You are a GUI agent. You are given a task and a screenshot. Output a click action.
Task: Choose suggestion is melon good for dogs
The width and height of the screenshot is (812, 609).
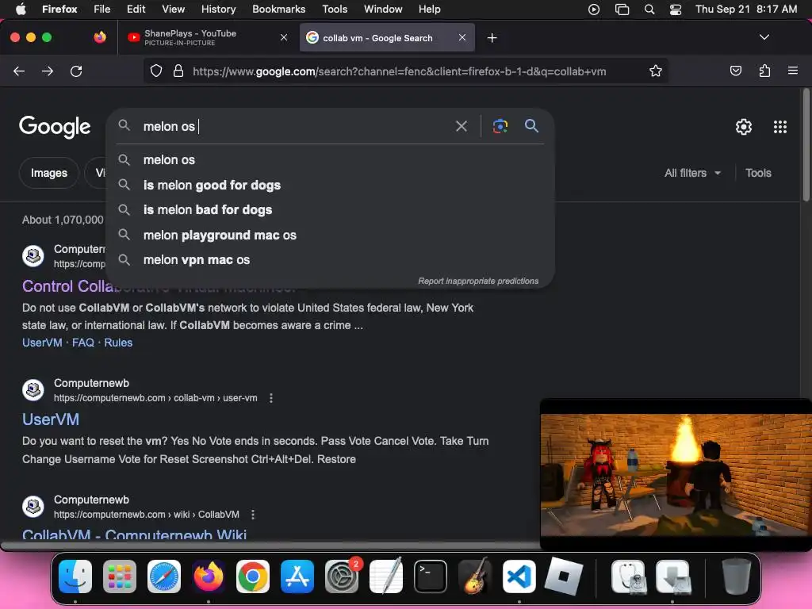tap(330, 185)
